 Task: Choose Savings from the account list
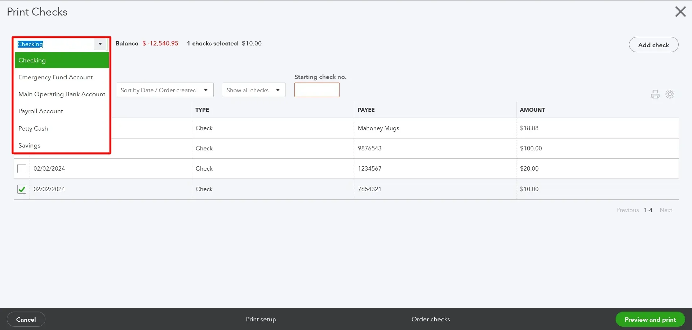pos(62,145)
